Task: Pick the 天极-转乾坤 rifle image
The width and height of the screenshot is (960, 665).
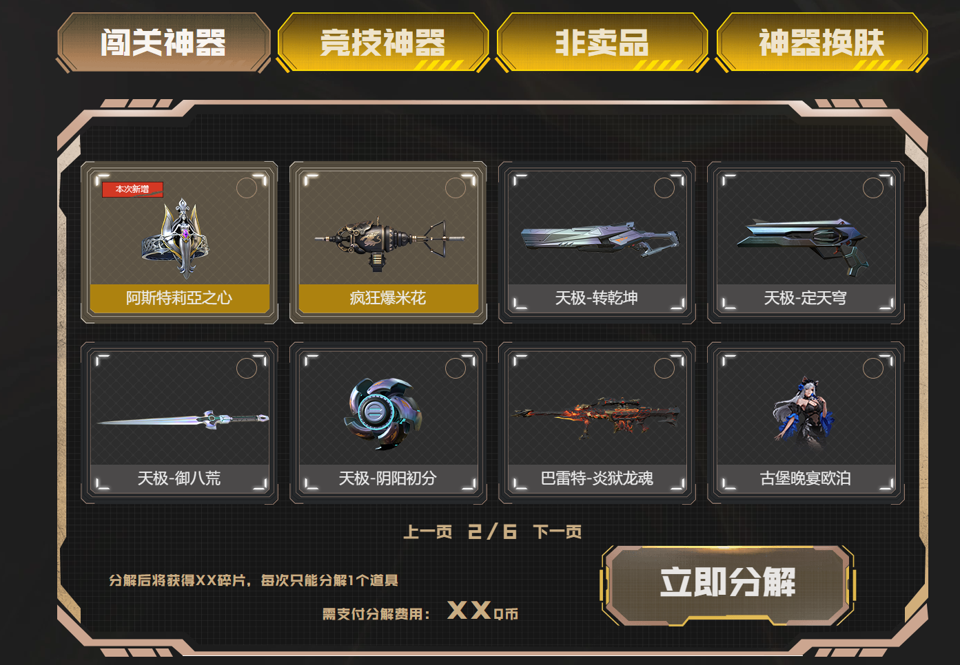Action: [x=600, y=239]
